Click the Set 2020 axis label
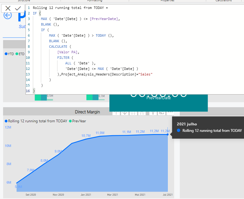This screenshot has width=244, height=199. [31, 195]
